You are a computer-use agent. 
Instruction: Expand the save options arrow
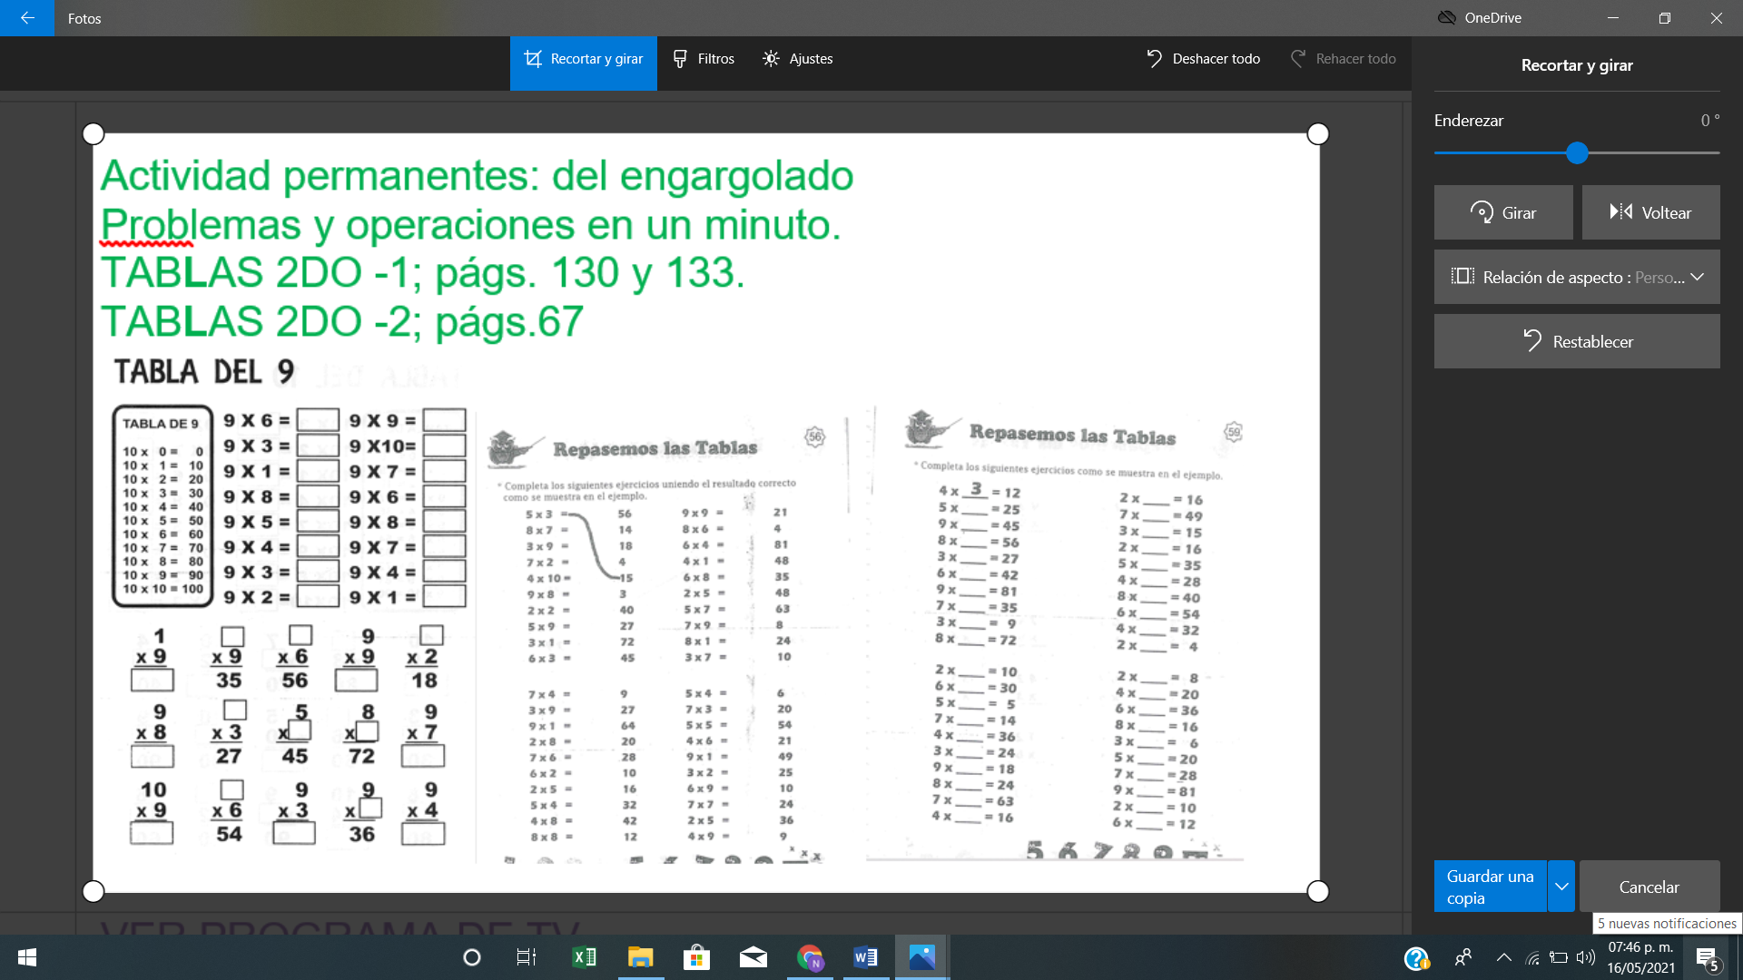coord(1561,887)
